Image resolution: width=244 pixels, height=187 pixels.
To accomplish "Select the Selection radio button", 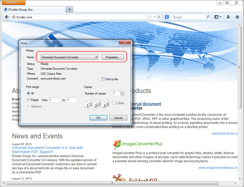I will pyautogui.click(x=28, y=106).
